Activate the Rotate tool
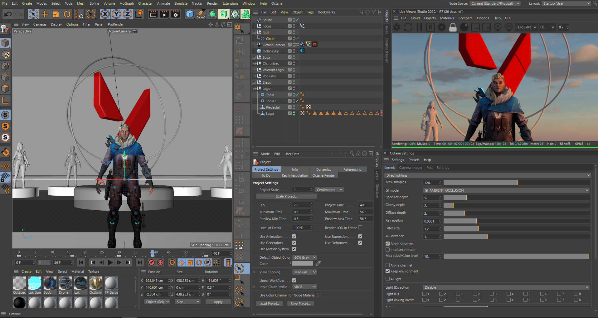The image size is (598, 318). 67,14
